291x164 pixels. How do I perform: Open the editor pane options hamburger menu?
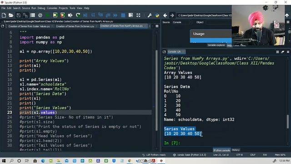click(157, 26)
